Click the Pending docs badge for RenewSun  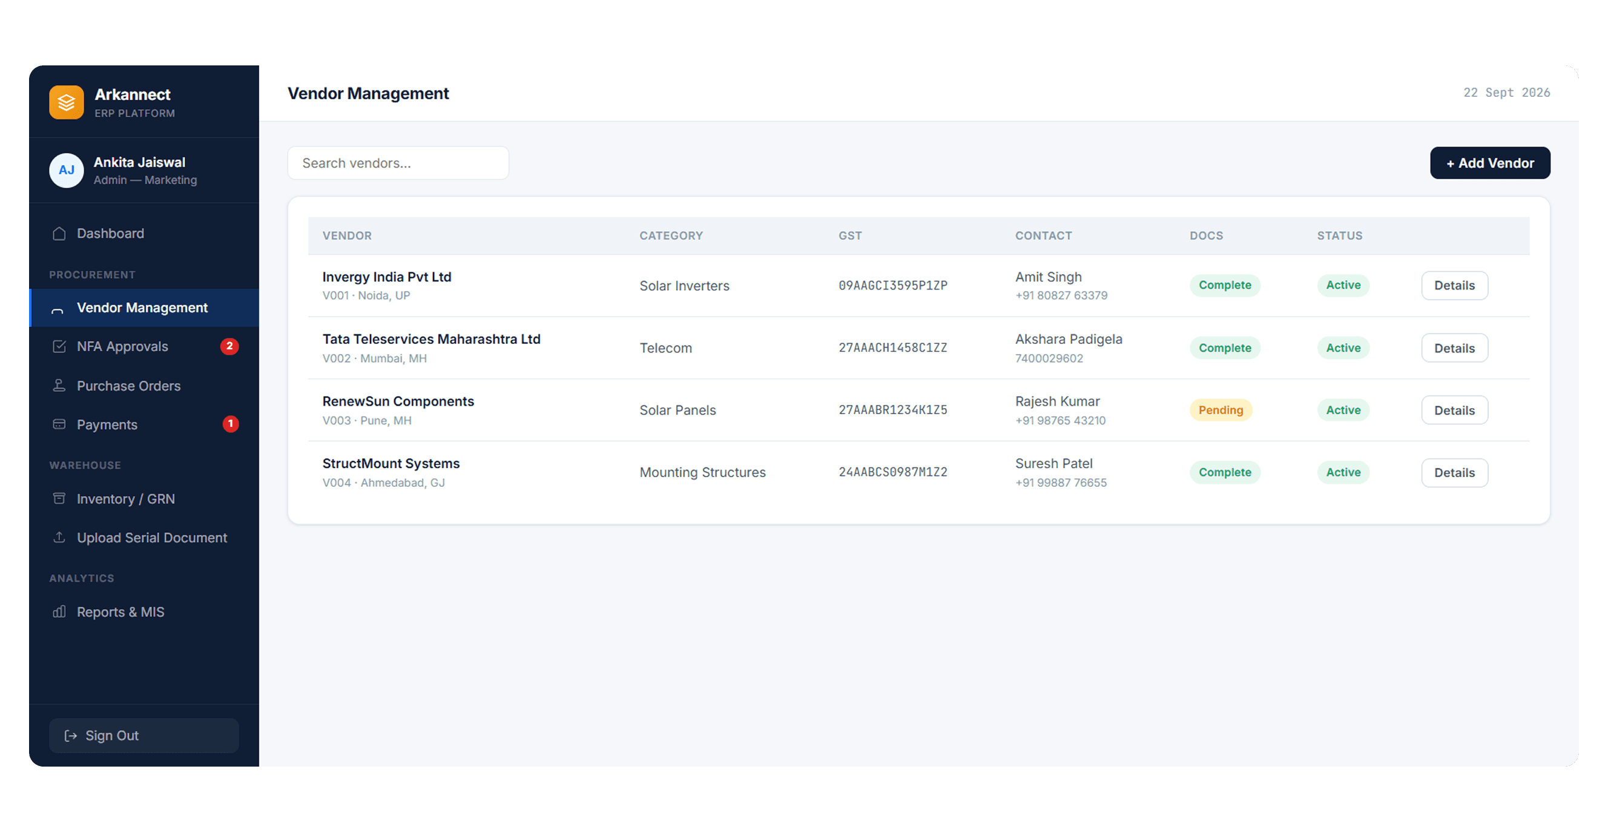tap(1221, 410)
